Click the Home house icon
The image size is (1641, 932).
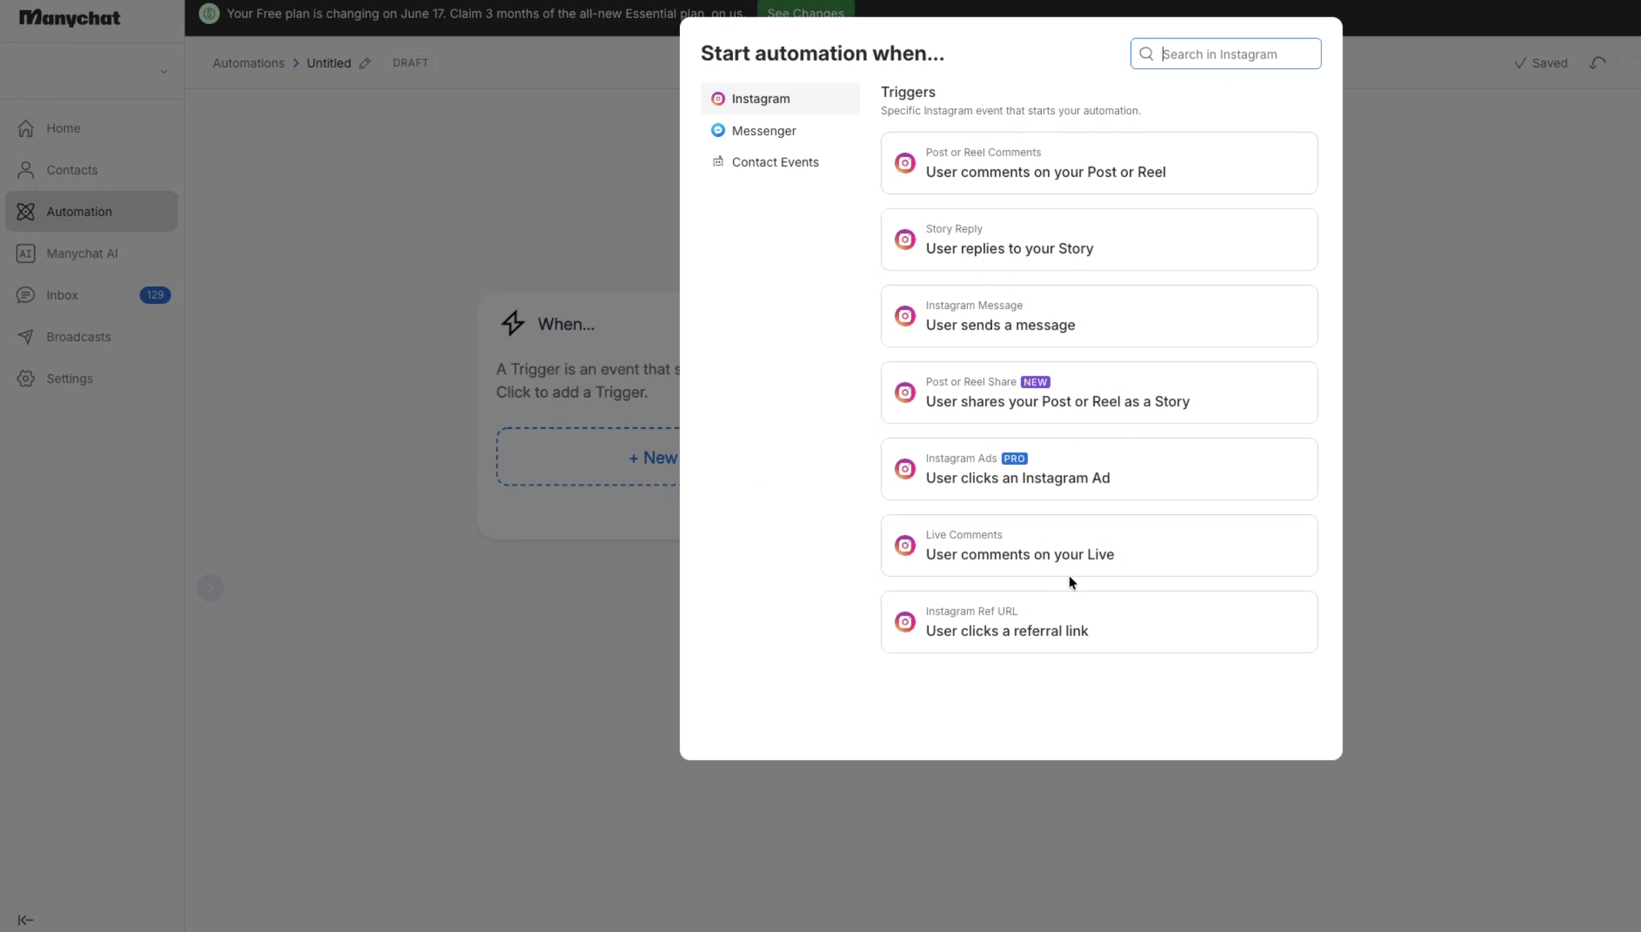(x=25, y=128)
